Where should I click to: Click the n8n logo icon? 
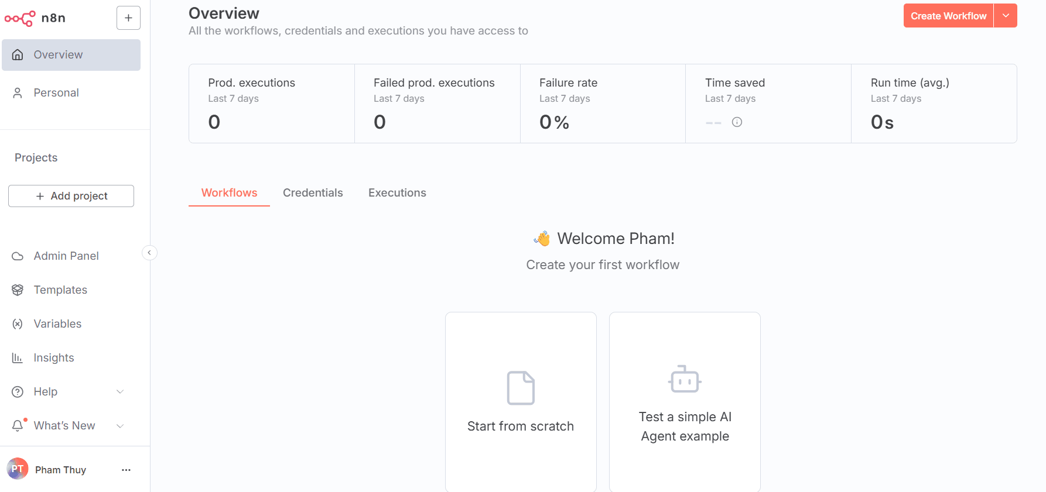tap(20, 18)
